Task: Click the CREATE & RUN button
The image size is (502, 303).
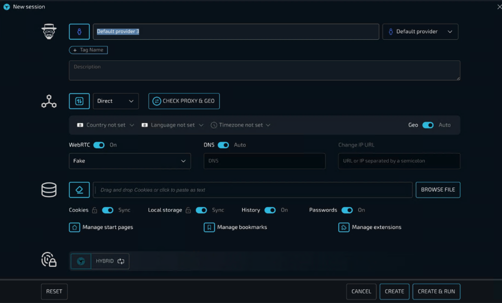Action: (436, 291)
